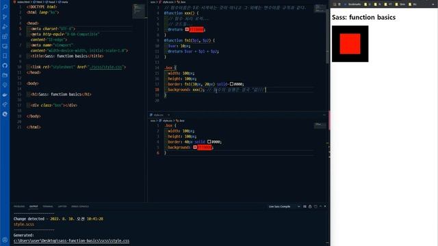Click the '<div class="box">' HTML line
Viewport: 438px width, 246px height.
click(x=54, y=105)
